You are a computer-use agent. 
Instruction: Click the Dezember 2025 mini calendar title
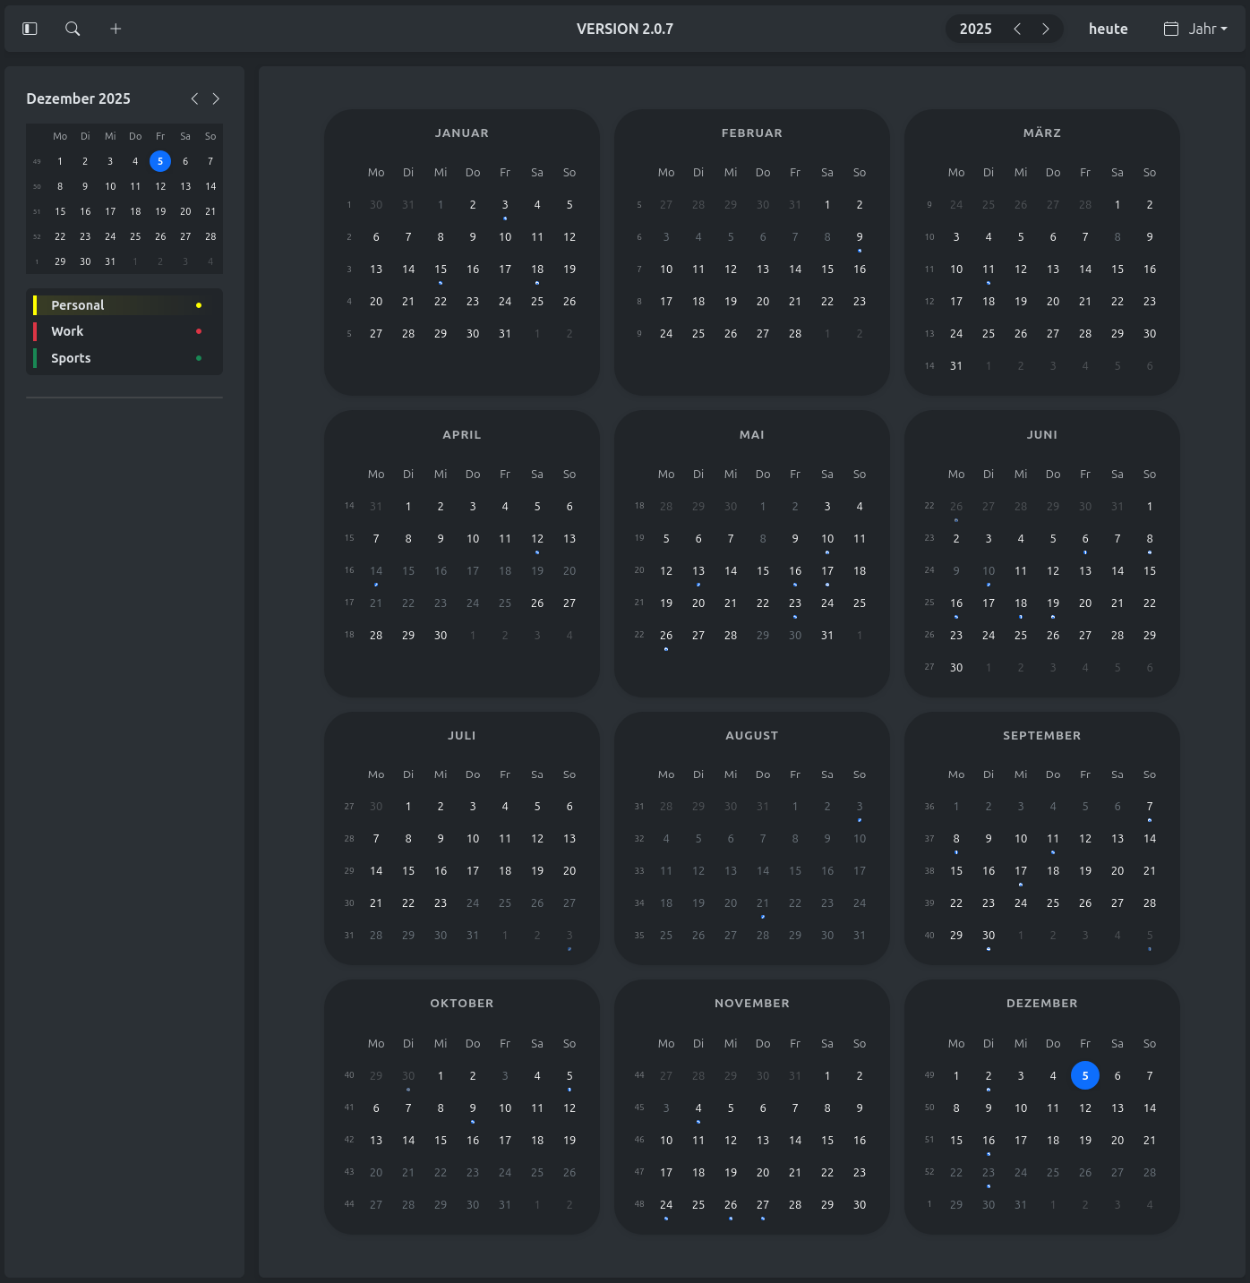point(79,98)
